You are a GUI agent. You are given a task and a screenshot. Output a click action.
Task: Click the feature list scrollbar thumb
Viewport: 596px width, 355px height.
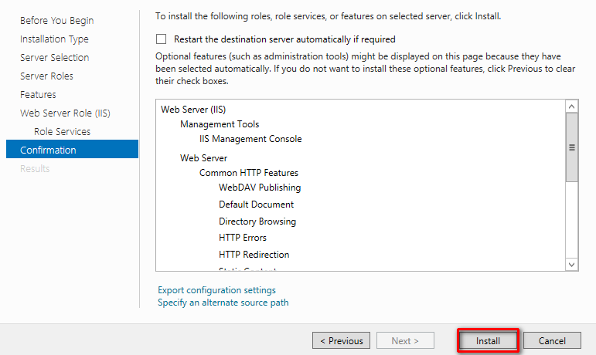tap(572, 147)
